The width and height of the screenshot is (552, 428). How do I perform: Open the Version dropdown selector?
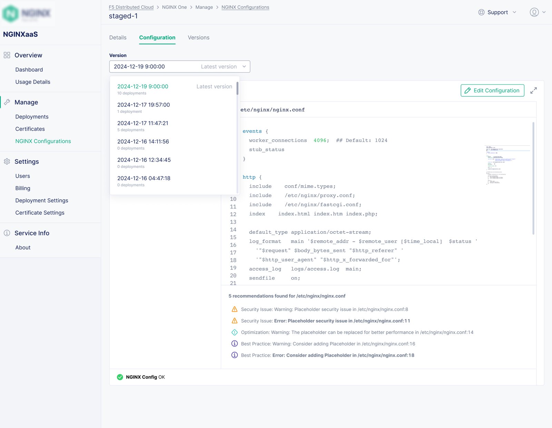pos(179,66)
